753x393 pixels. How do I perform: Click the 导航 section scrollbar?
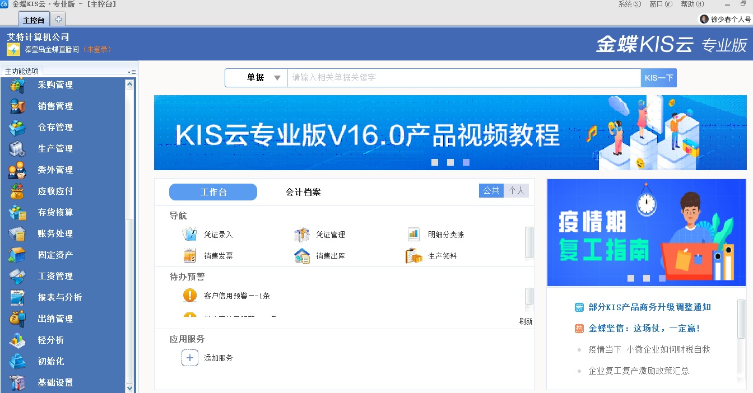(x=529, y=242)
